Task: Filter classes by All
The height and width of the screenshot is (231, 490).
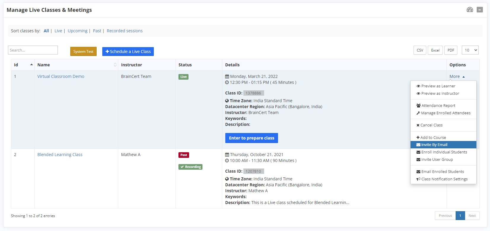Action: [x=46, y=31]
